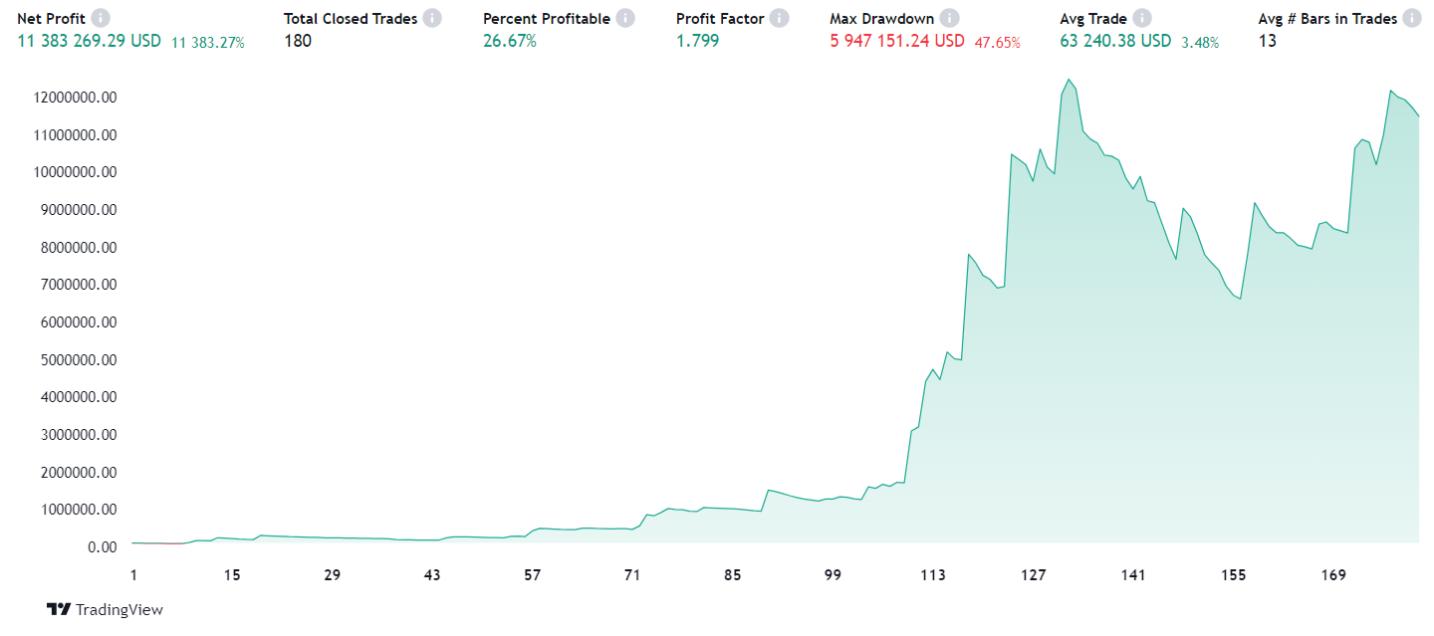The width and height of the screenshot is (1434, 636).
Task: Select the Net Profit value 11 383 269.29 USD
Action: [89, 41]
